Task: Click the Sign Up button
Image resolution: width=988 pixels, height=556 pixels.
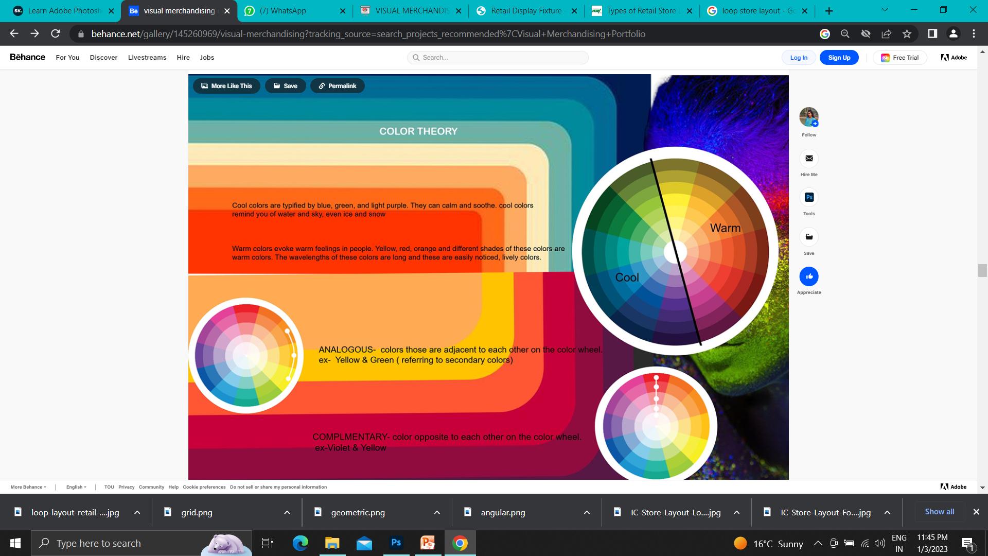Action: (x=839, y=58)
